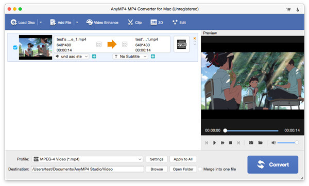Click the output file name test'...1.mp4

[x=147, y=40]
